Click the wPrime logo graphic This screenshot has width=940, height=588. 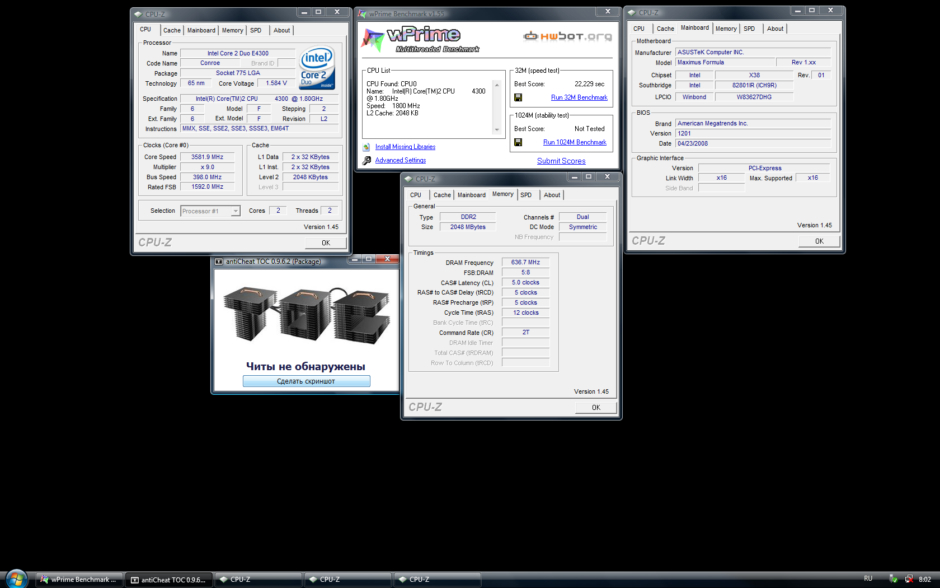point(421,40)
